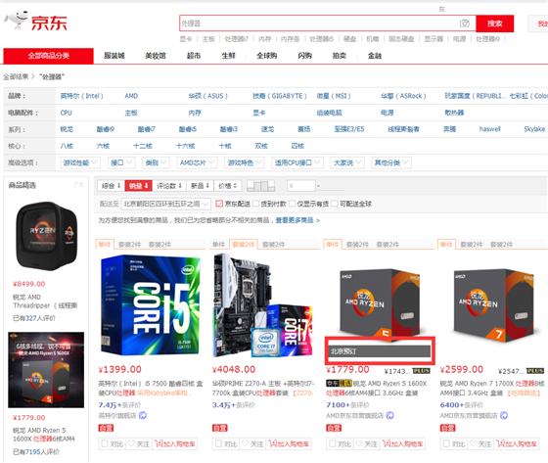Click the cart icon for Ryzen 5 1600X

click(x=387, y=443)
